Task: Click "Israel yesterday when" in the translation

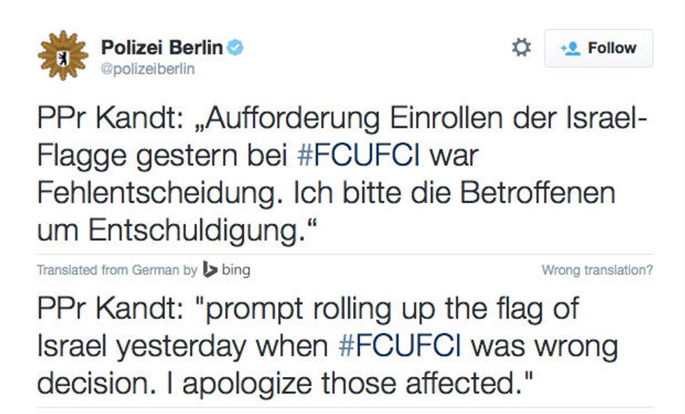Action: [182, 346]
